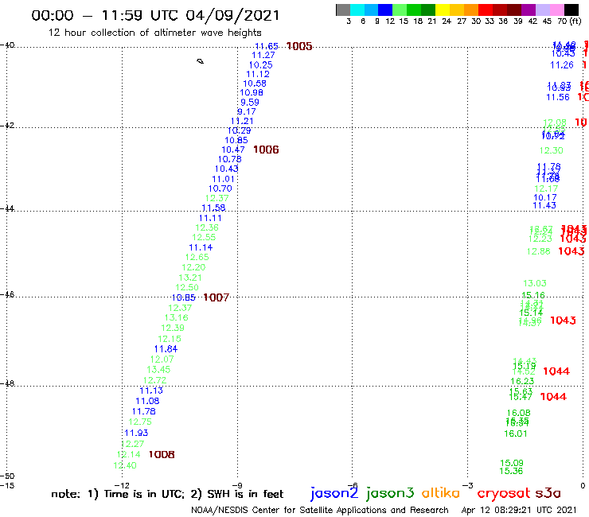Click the cryosat satellite legend label
Image resolution: width=589 pixels, height=517 pixels.
pos(503,494)
